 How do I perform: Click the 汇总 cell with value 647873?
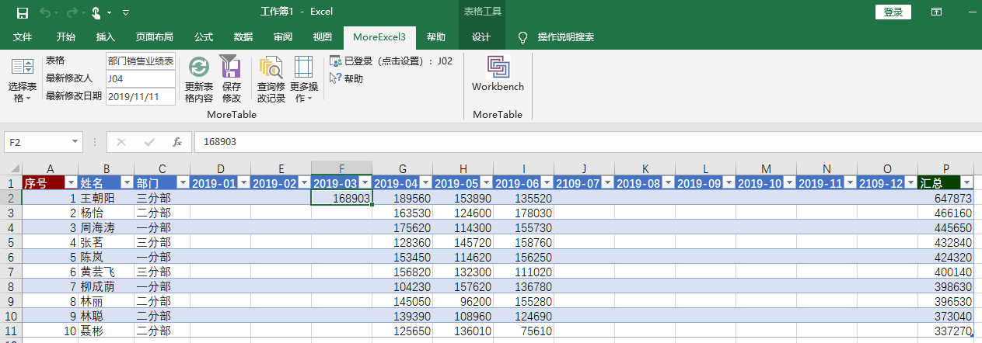pyautogui.click(x=945, y=199)
